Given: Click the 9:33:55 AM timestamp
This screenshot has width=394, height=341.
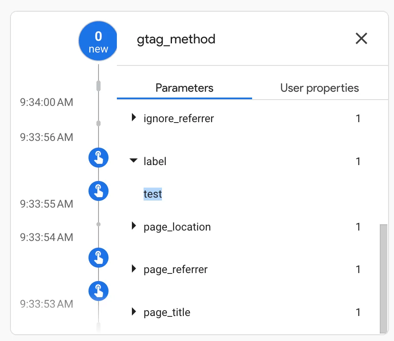Looking at the screenshot, I should tap(46, 204).
